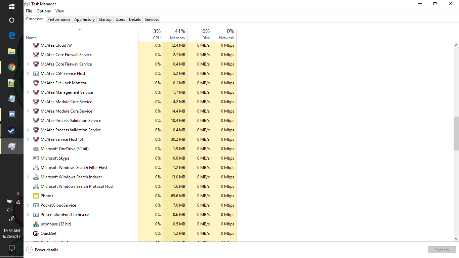Expand the PresentationFontCache.exe row
Viewport: 459px width, 258px height.
[x=28, y=215]
